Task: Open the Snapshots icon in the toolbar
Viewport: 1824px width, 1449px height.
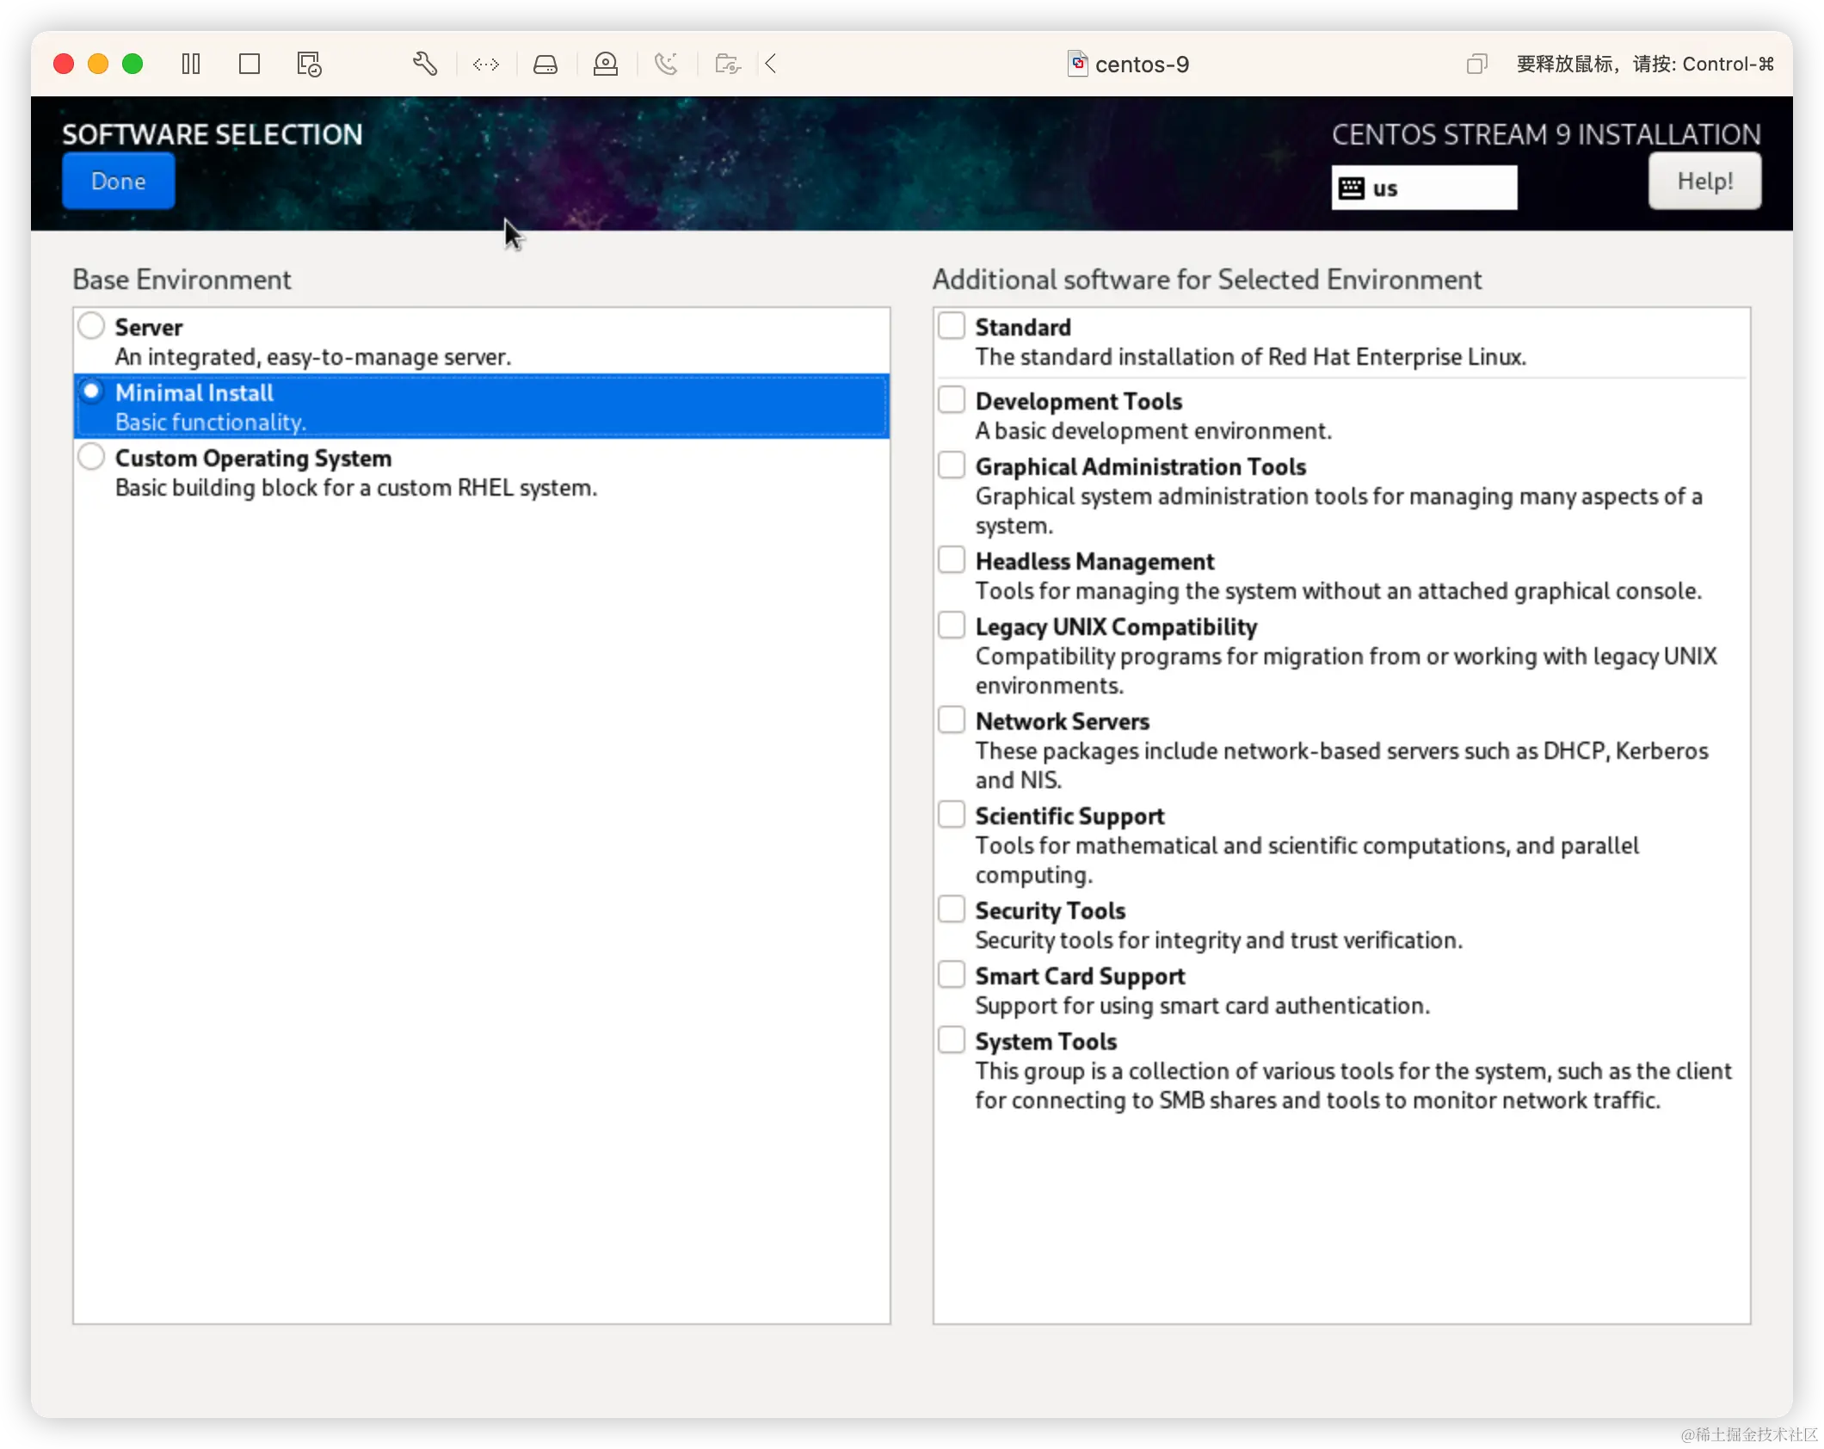Action: point(308,64)
